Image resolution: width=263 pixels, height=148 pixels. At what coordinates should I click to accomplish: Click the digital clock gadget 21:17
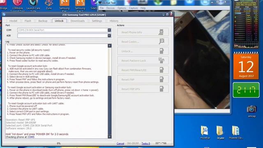(246, 90)
